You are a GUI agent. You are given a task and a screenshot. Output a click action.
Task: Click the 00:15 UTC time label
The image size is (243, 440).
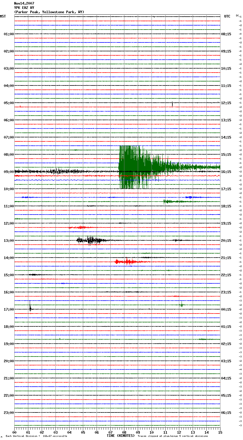(226, 309)
